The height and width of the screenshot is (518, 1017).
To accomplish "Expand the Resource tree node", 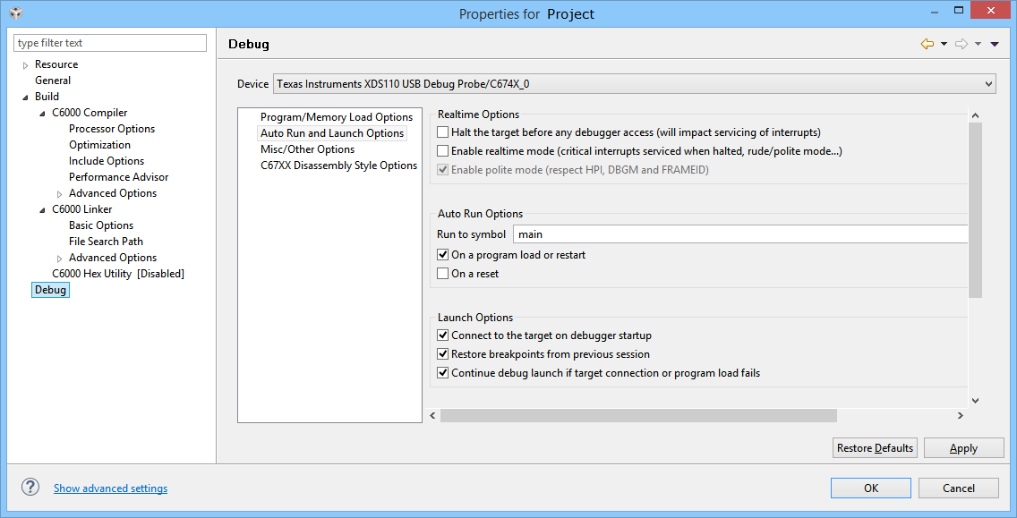I will pos(26,65).
